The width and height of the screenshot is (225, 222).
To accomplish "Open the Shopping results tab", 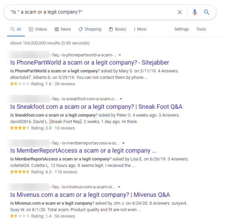I will tap(90, 29).
